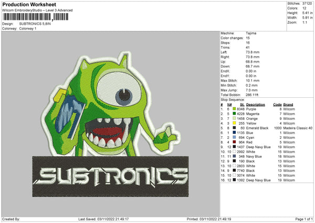Select the Max Jump value '7.0 mm'
Image resolution: width=315 pixels, height=223 pixels.
pos(251,90)
